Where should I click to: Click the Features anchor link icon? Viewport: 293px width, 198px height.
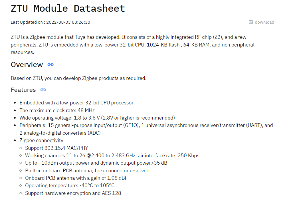click(43, 90)
